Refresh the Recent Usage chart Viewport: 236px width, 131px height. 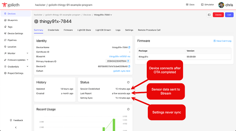point(128,109)
